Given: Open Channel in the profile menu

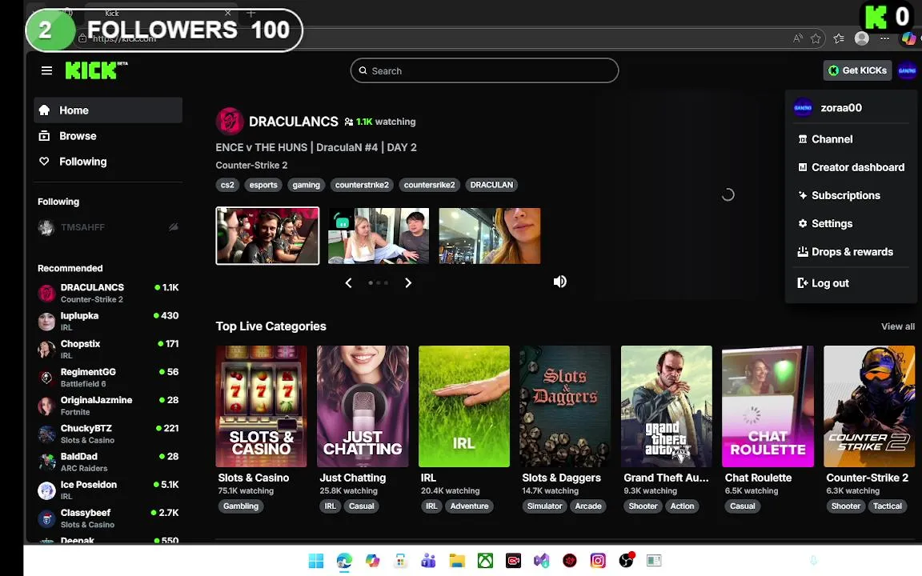Looking at the screenshot, I should click(x=850, y=139).
